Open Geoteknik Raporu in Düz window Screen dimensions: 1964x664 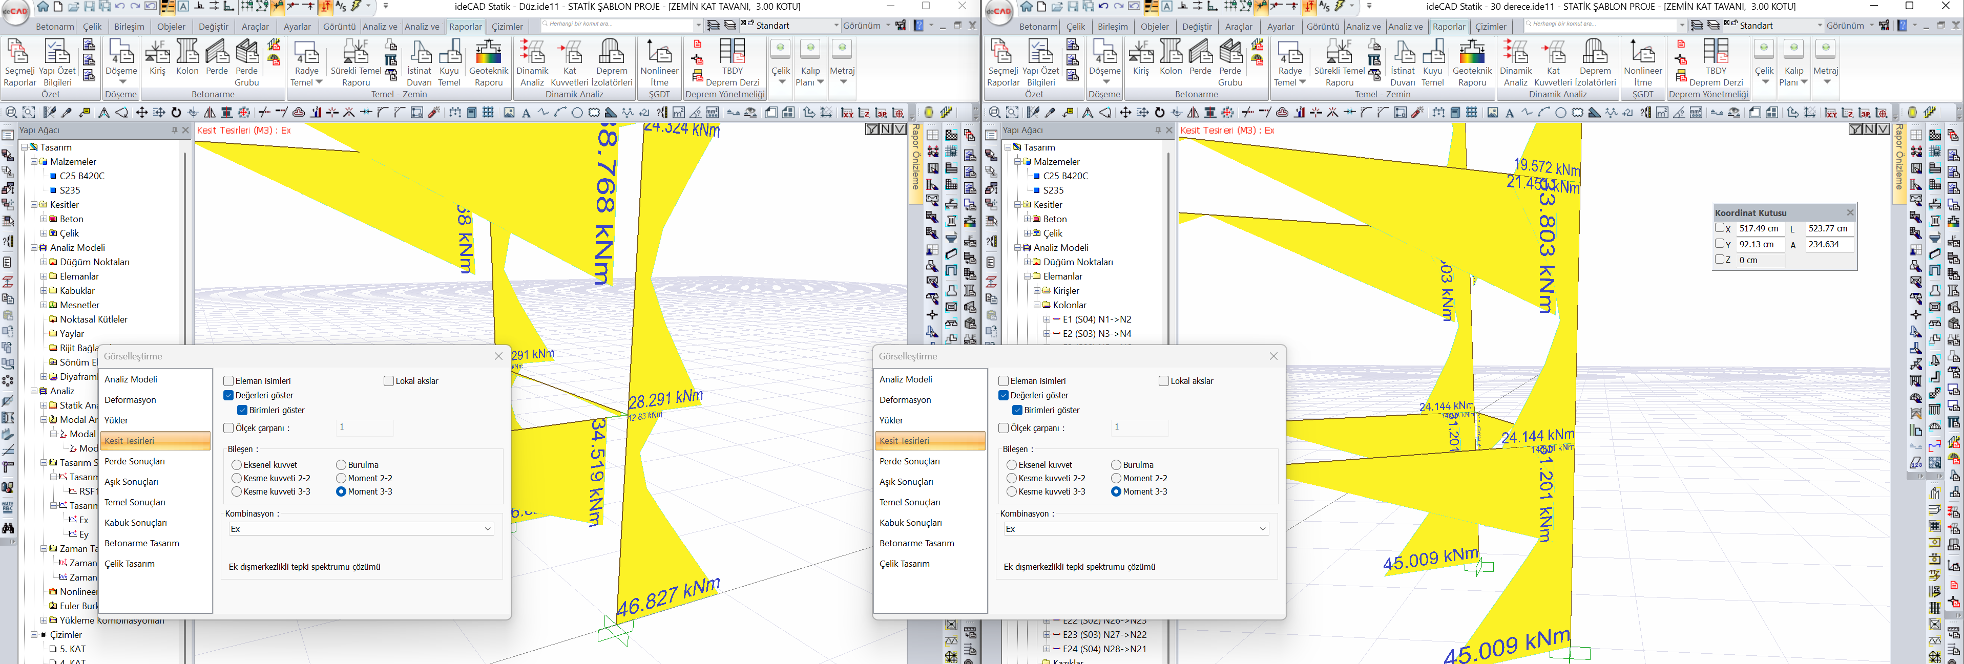tap(489, 62)
